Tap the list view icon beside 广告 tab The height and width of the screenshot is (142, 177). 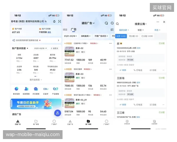(x=112, y=30)
